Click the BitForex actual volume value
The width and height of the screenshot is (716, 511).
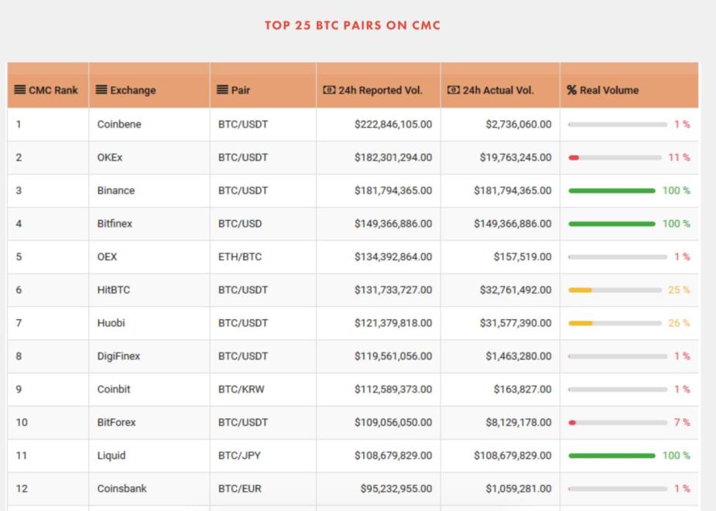(516, 423)
